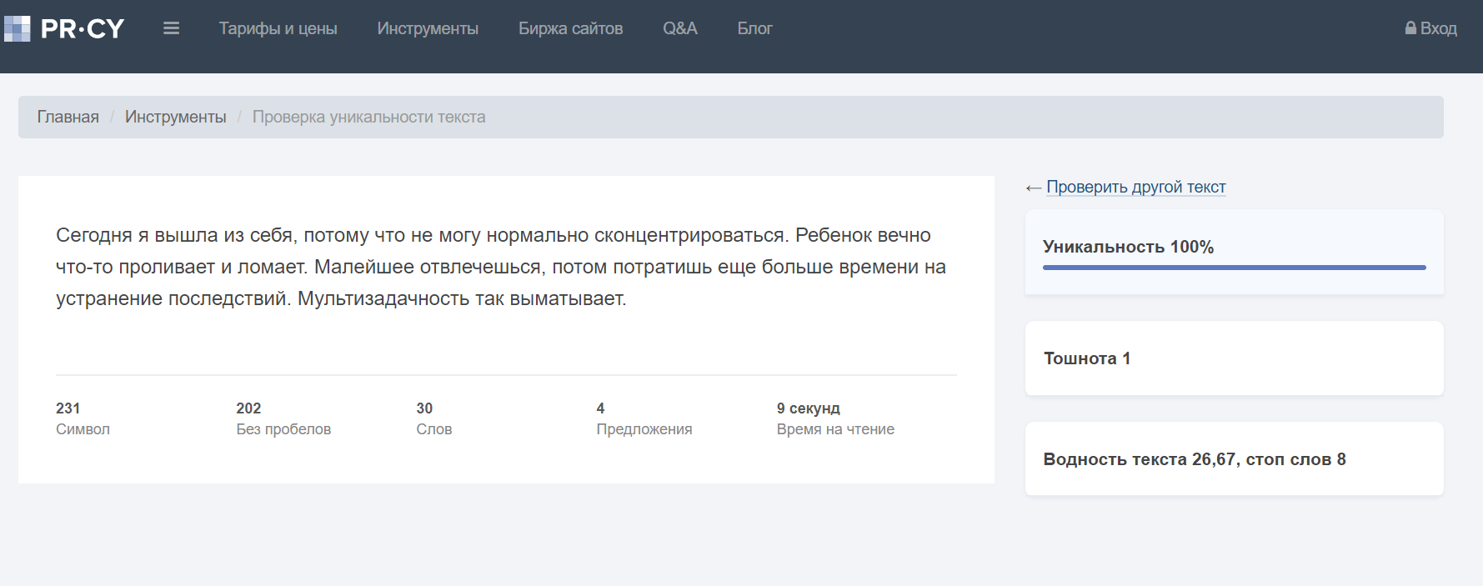Click the left arrow before Проверить другой текст
1483x586 pixels.
point(1033,188)
